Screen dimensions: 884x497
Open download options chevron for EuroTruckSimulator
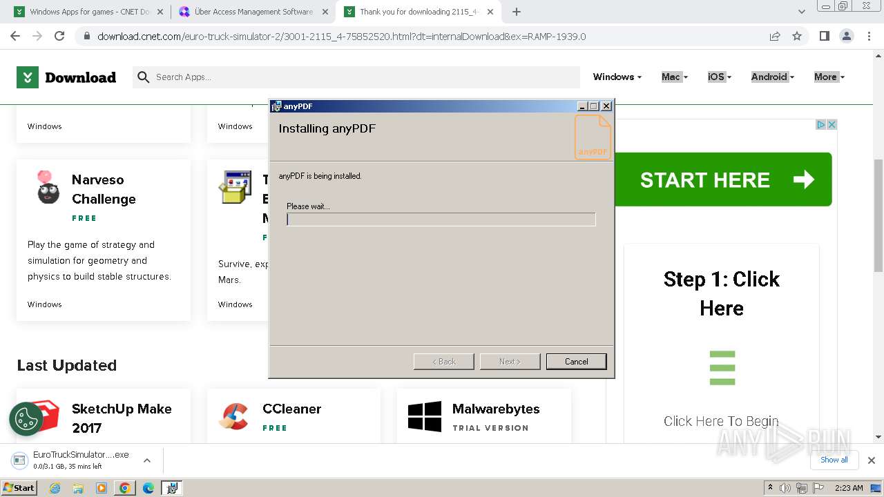[146, 460]
